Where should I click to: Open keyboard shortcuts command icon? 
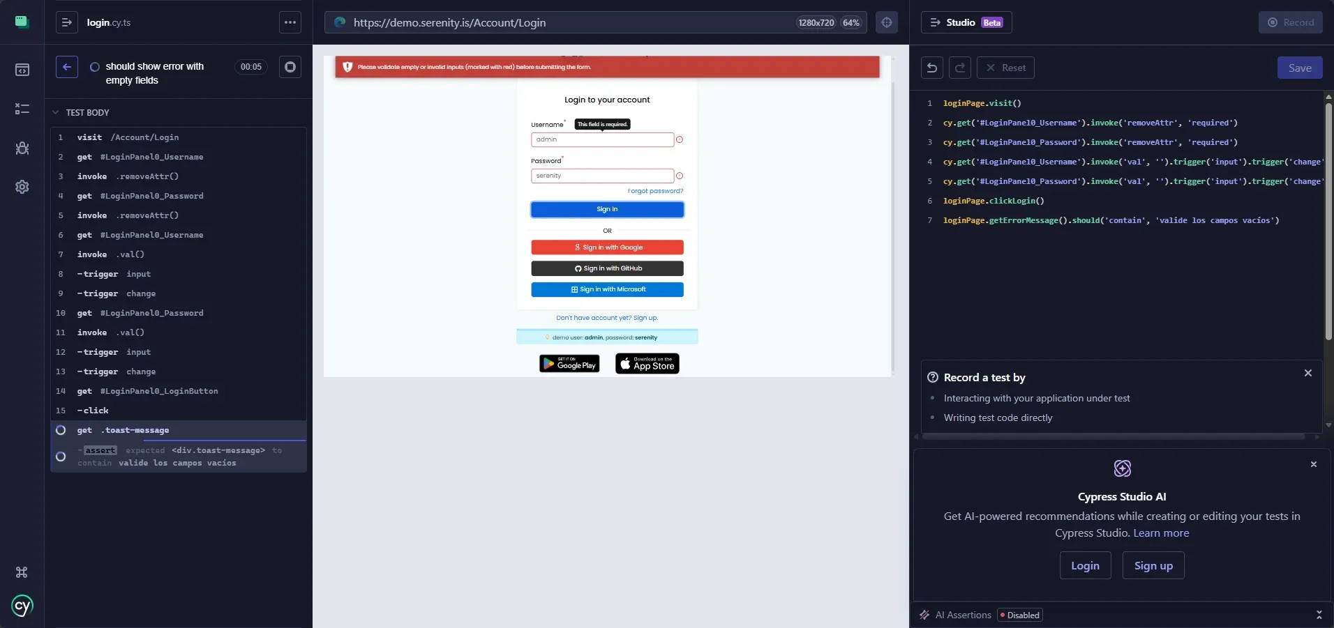[x=22, y=572]
